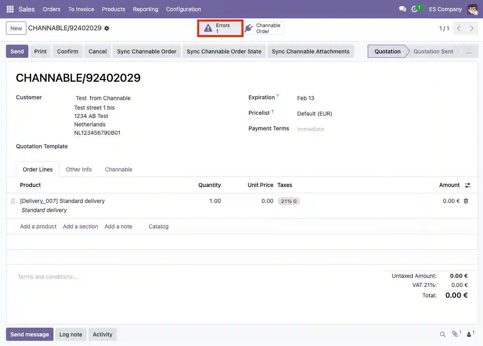Delete the Standard delivery line with trash icon
The height and width of the screenshot is (346, 483).
click(466, 201)
